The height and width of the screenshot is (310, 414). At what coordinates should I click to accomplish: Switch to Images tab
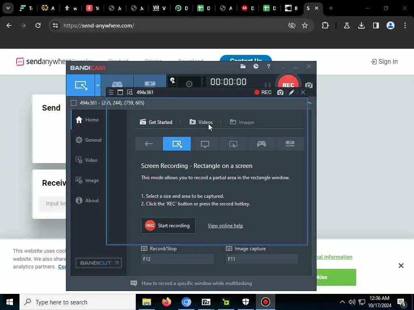pos(242,122)
